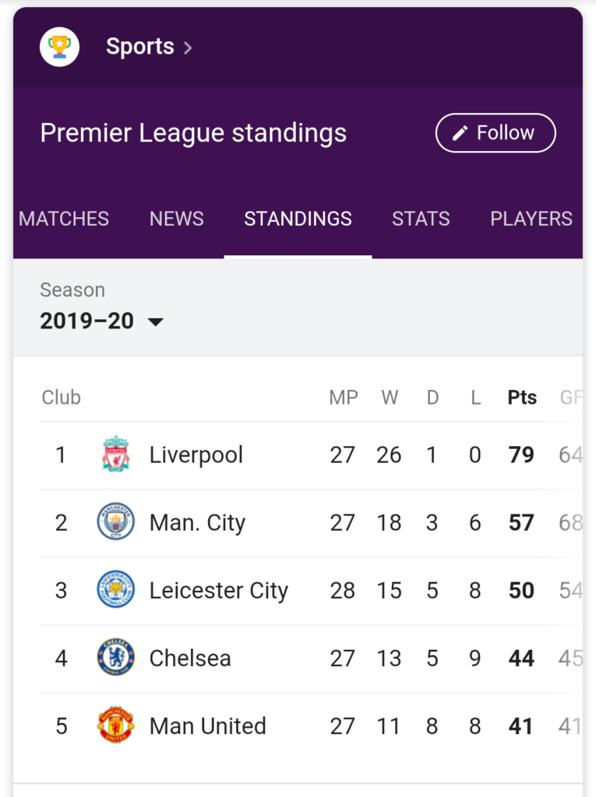
Task: Select the Chelsea team name
Action: point(190,658)
